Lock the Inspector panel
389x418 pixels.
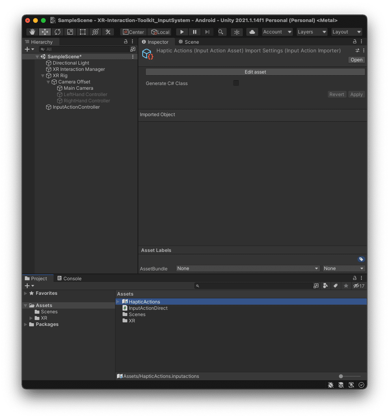point(355,42)
